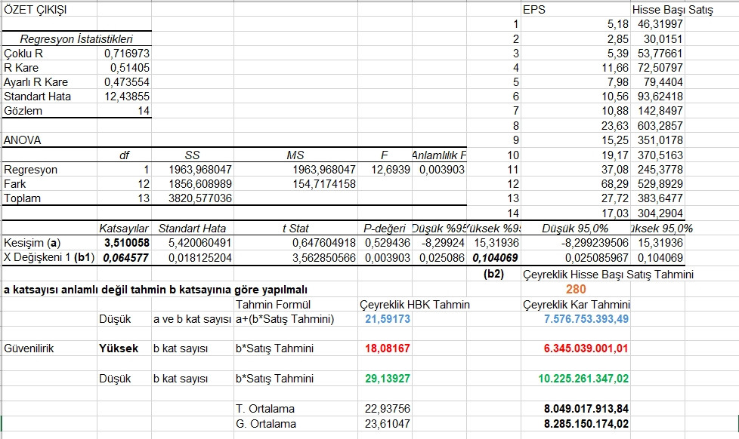
Task: Select the EPS value 23,63
Action: click(615, 126)
